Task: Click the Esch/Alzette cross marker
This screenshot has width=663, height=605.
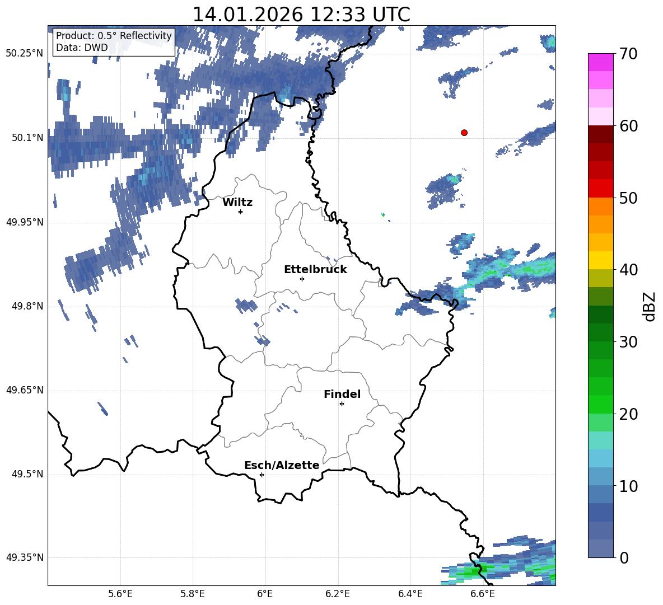Action: coord(262,475)
